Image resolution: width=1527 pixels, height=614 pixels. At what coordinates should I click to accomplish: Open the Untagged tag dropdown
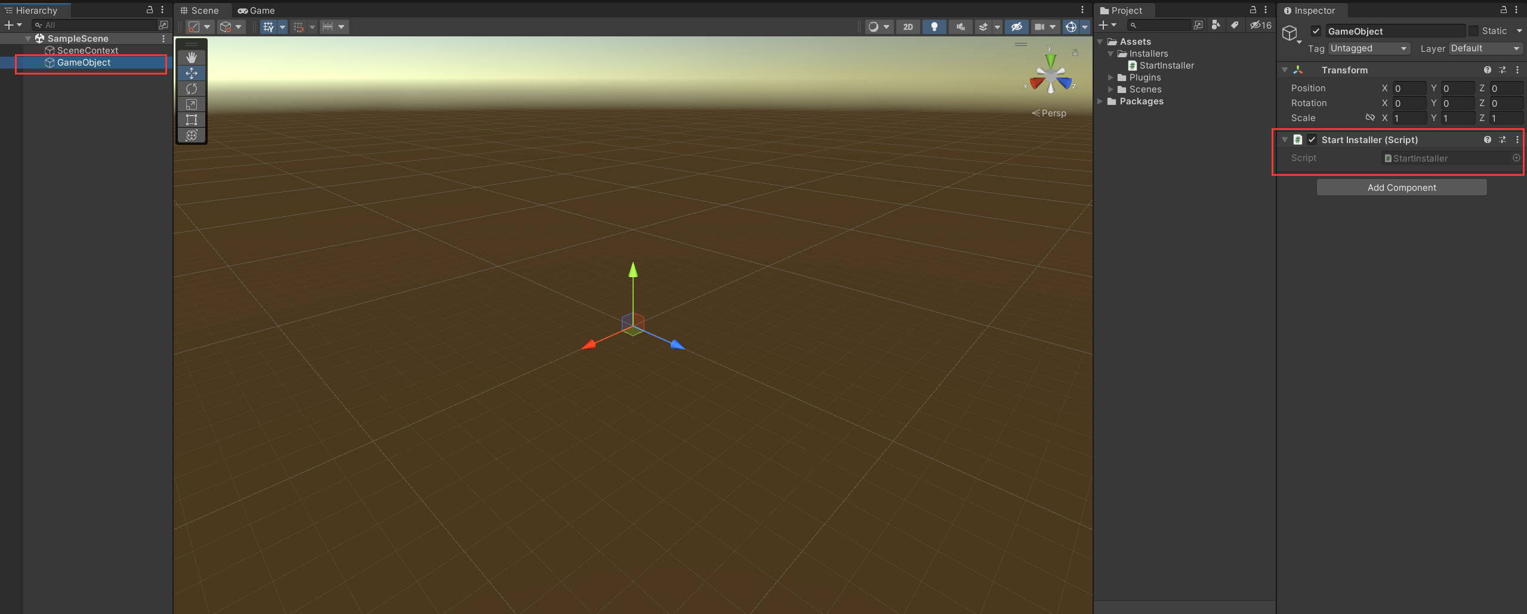tap(1368, 48)
